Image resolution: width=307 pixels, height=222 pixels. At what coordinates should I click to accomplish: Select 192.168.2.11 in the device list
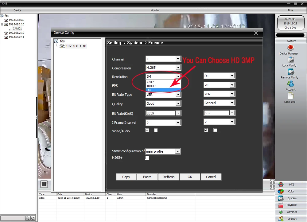pos(17,37)
